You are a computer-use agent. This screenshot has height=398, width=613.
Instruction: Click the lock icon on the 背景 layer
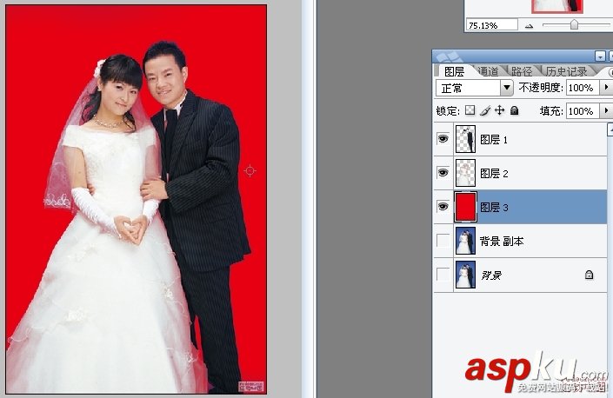[589, 275]
